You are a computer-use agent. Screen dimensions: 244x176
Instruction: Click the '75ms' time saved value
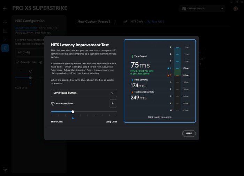tap(140, 65)
